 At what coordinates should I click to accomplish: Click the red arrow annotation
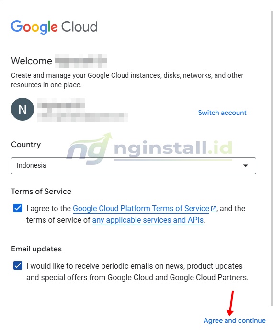pyautogui.click(x=230, y=303)
